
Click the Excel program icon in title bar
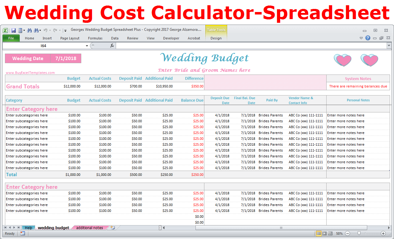[5, 30]
